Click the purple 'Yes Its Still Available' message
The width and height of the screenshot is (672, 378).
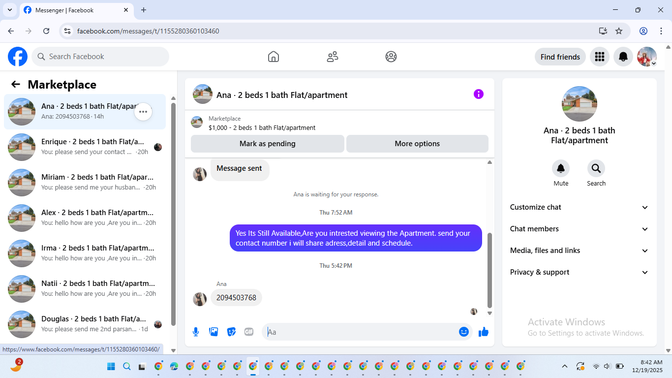coord(356,238)
